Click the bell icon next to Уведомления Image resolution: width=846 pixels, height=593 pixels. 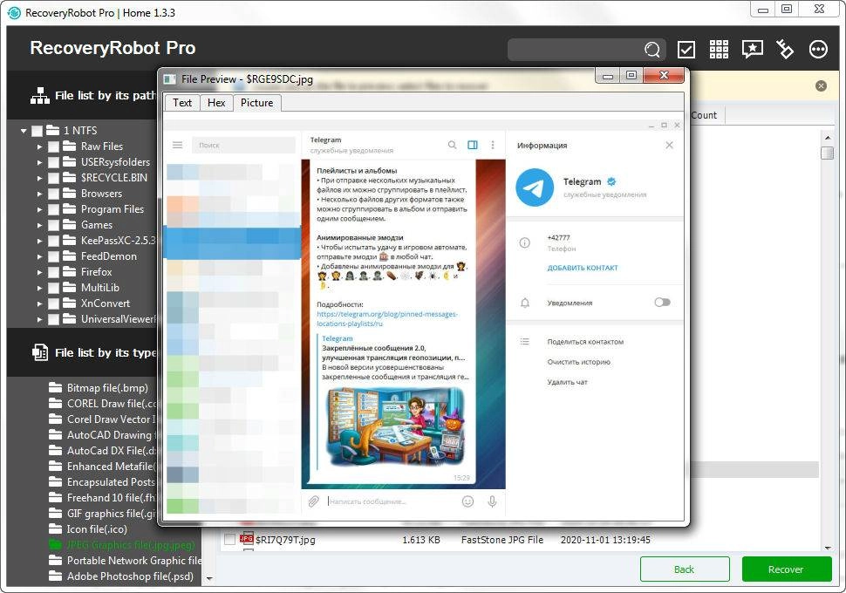tap(524, 303)
